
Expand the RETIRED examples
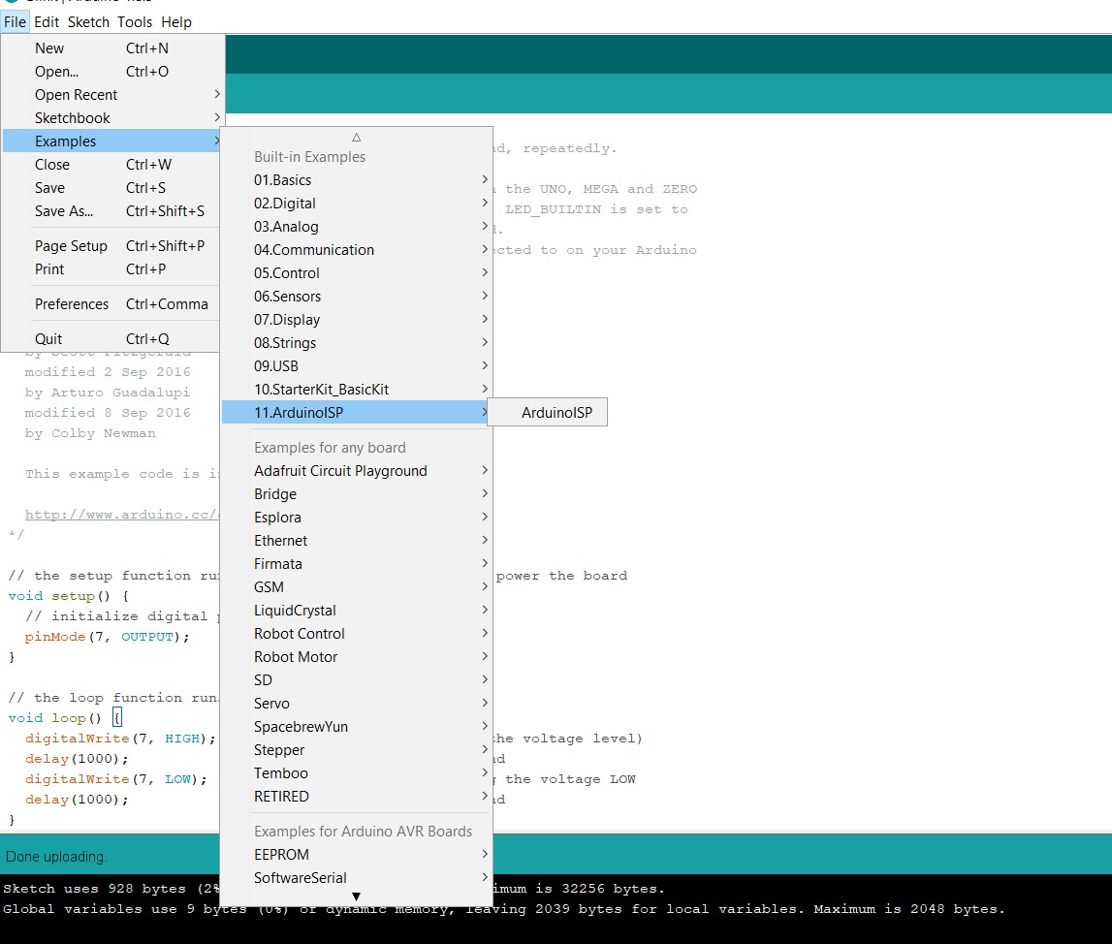(x=357, y=797)
